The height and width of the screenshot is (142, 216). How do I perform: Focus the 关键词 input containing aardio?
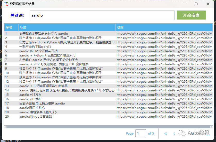(102, 15)
